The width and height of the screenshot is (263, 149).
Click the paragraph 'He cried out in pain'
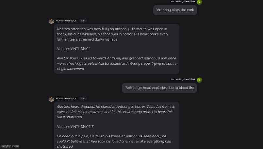[x=114, y=141]
